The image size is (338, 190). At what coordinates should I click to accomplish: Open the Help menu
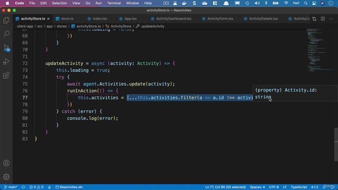click(x=148, y=3)
